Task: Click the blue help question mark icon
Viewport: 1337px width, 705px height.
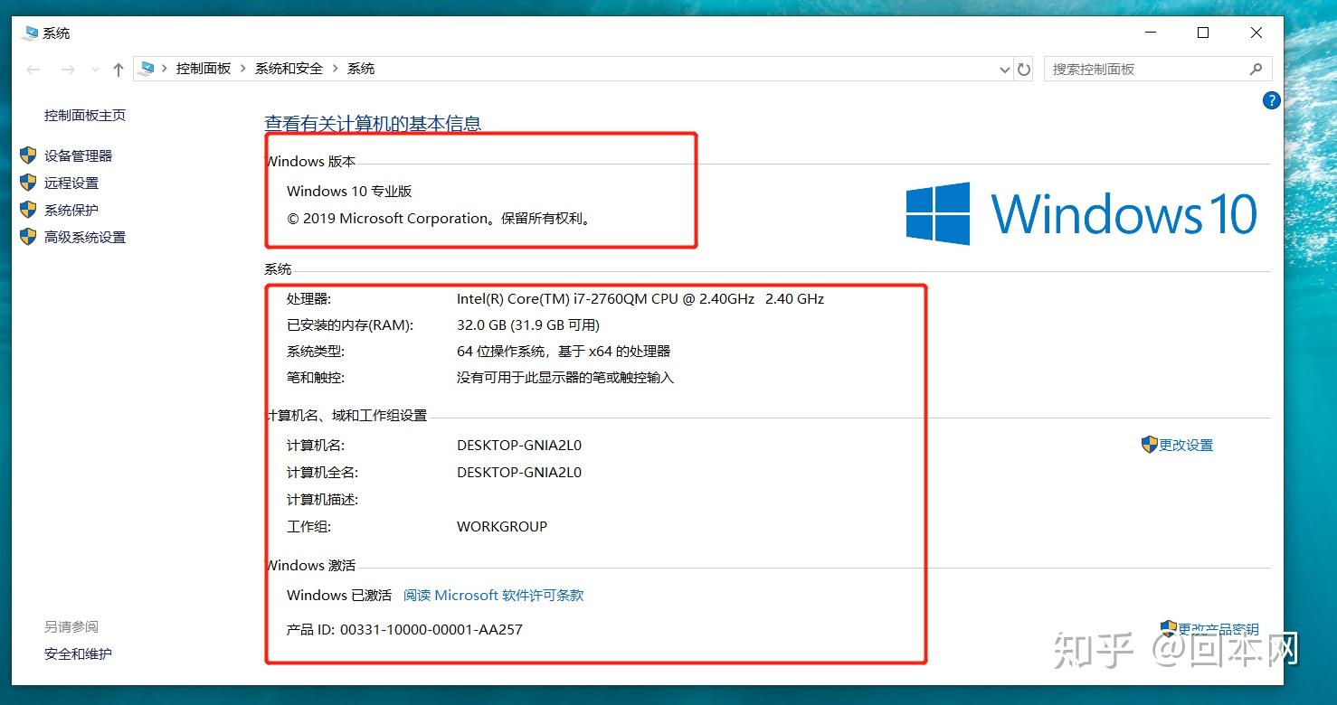Action: (1271, 100)
